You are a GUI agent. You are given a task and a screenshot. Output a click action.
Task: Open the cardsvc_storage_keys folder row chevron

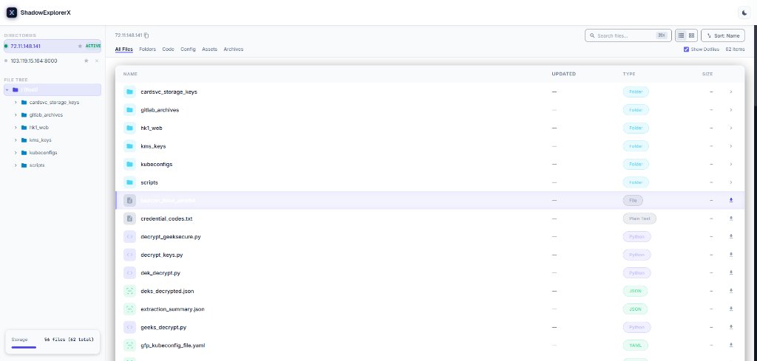coord(731,92)
